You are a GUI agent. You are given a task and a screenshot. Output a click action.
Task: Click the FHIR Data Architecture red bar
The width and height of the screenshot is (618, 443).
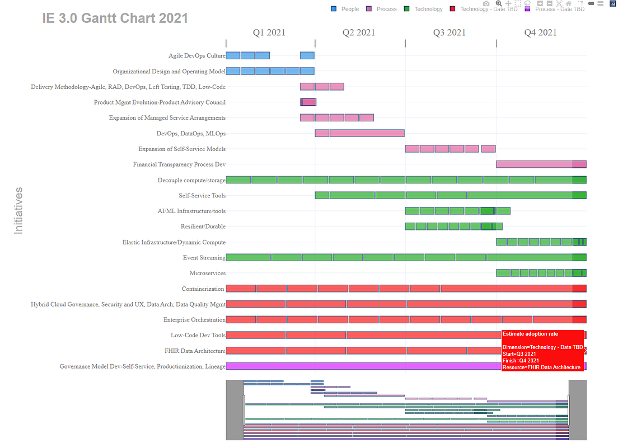pos(336,351)
